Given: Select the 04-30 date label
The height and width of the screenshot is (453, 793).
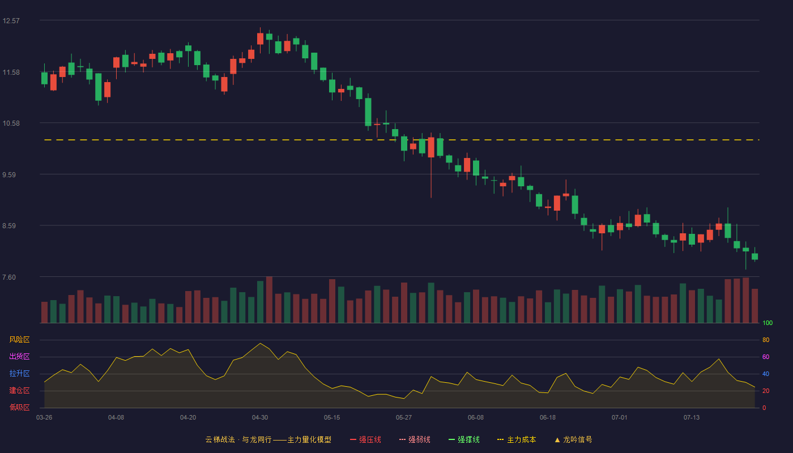Looking at the screenshot, I should coord(260,417).
